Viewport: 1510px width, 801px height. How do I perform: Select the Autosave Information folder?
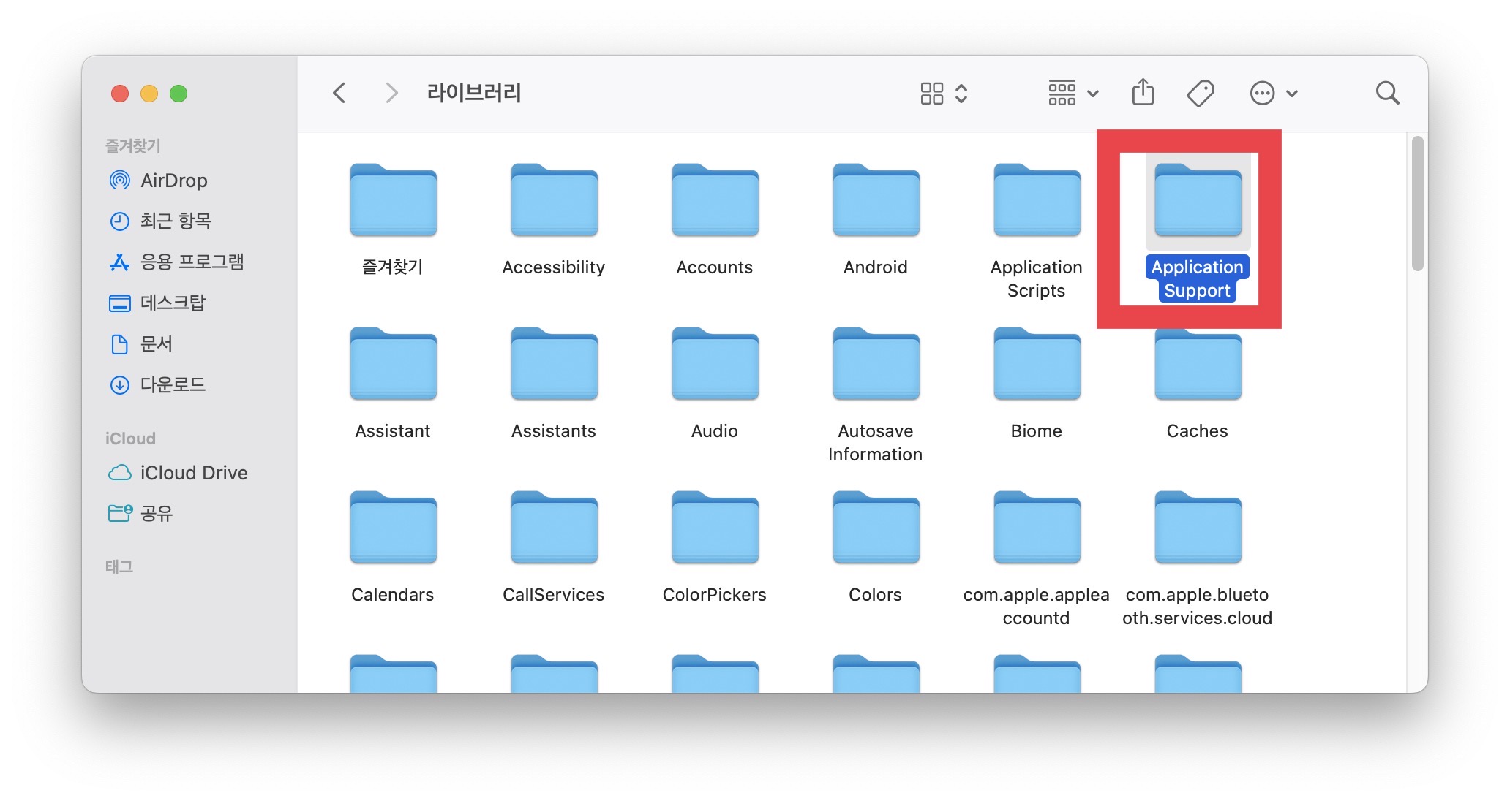click(x=876, y=365)
